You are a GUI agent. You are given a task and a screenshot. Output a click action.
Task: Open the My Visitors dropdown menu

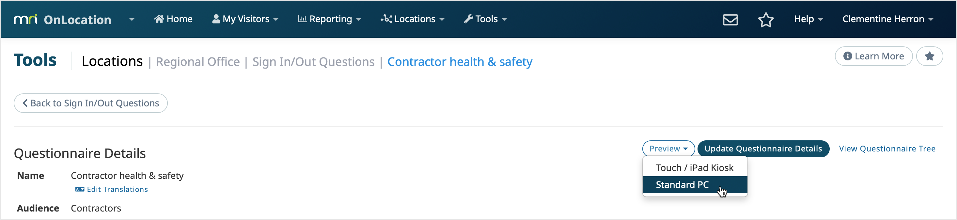pos(245,19)
